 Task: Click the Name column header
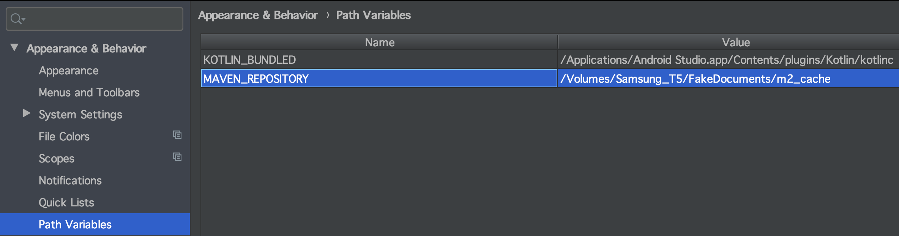pos(380,42)
